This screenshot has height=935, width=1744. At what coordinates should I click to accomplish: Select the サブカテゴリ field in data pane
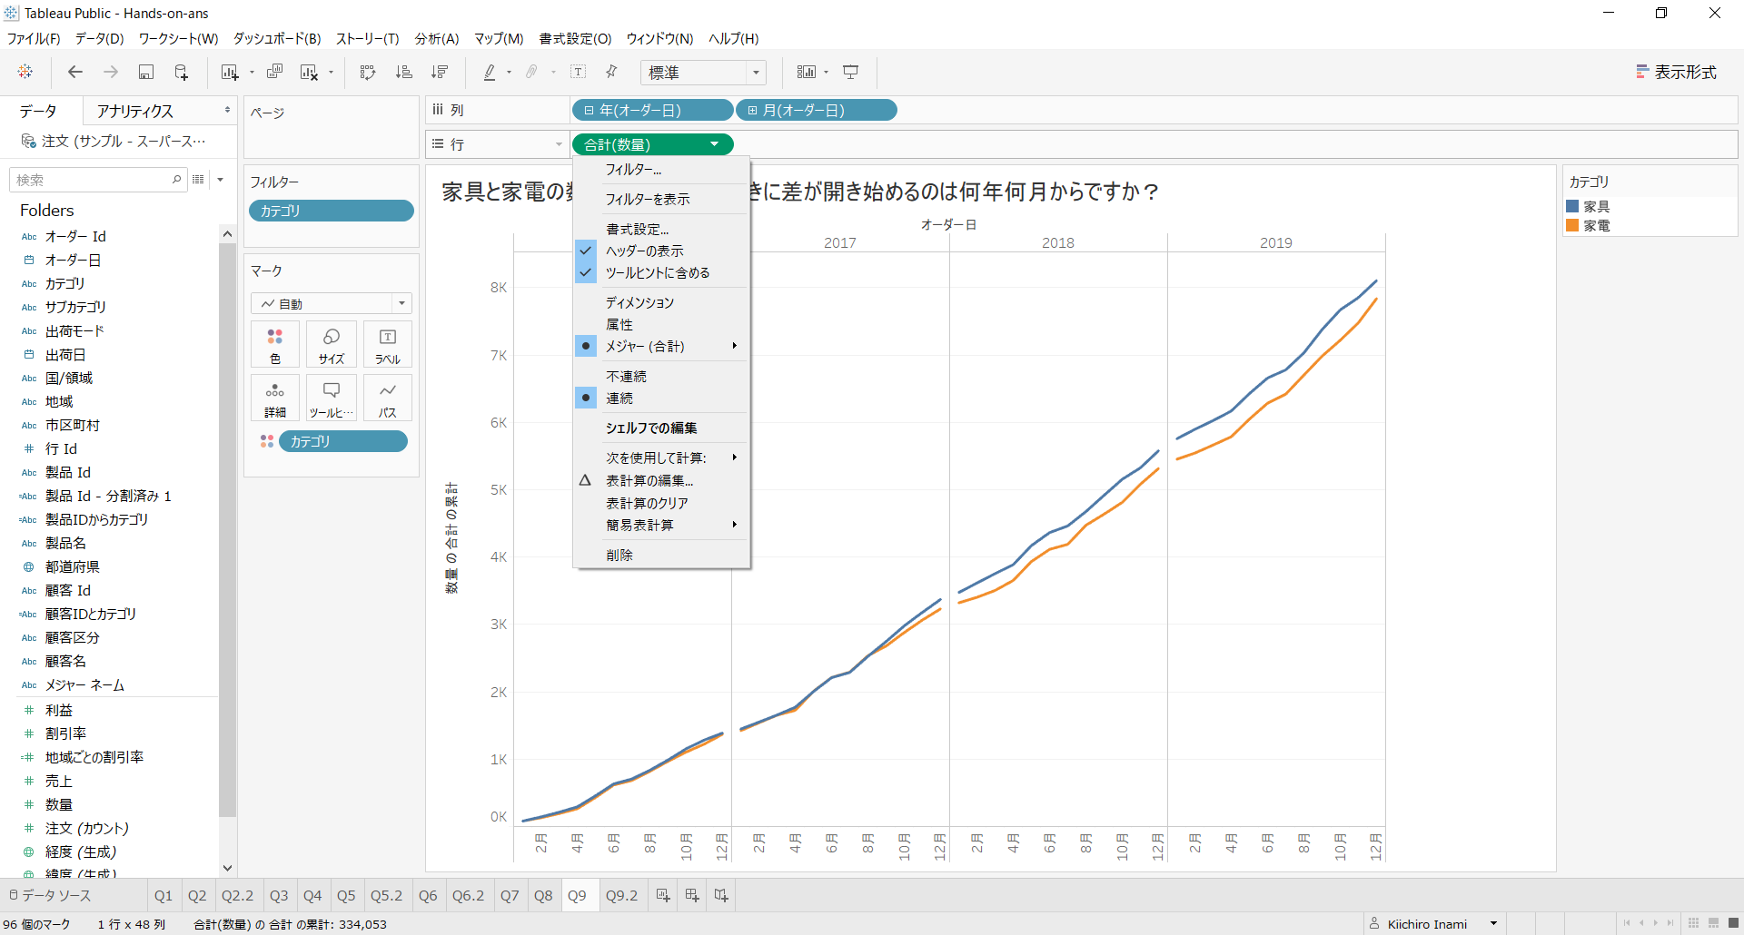click(x=75, y=307)
